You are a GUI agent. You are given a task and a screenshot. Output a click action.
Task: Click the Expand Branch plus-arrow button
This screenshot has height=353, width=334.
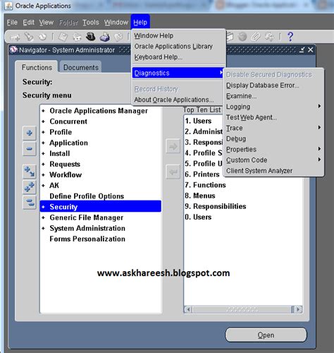click(30, 172)
